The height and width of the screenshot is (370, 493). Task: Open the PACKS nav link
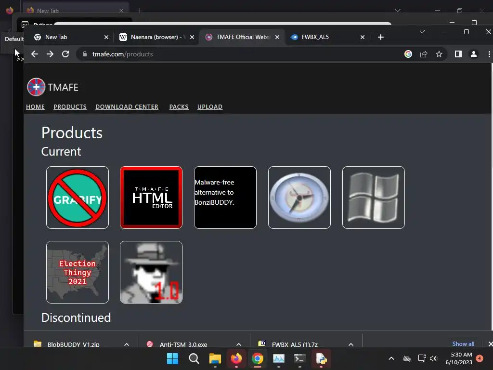click(x=179, y=106)
